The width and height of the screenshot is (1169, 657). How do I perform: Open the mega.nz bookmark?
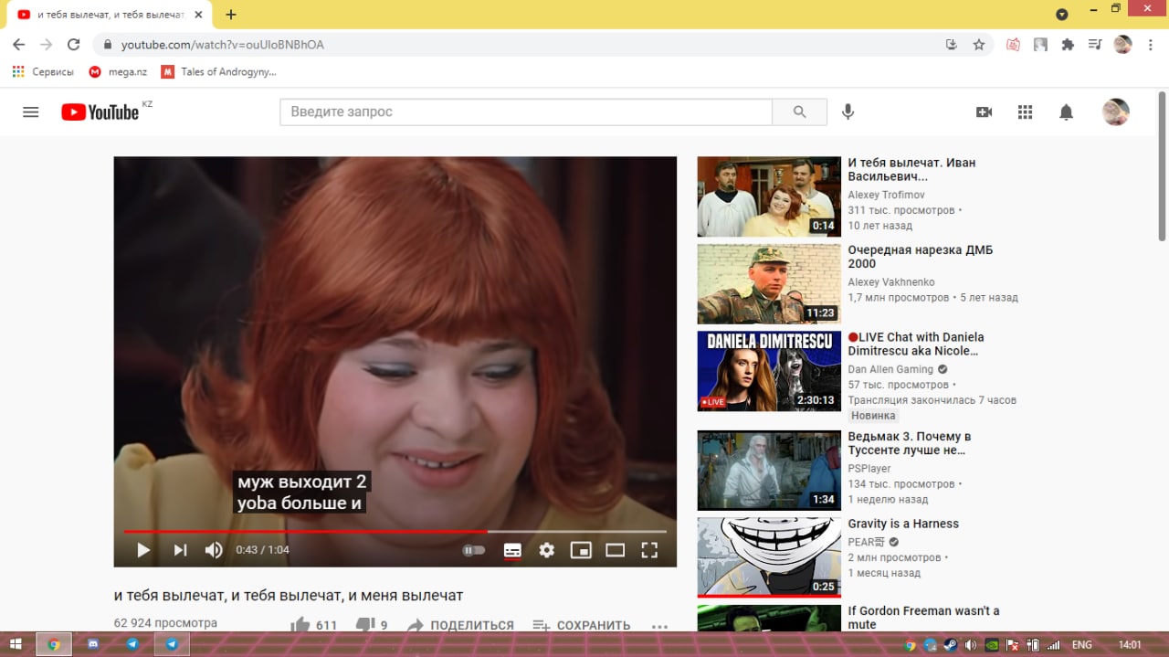pos(118,71)
